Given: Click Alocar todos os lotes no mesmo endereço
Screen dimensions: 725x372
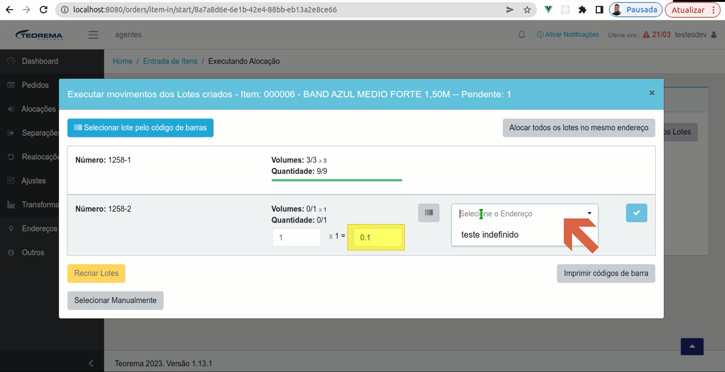Looking at the screenshot, I should point(578,128).
